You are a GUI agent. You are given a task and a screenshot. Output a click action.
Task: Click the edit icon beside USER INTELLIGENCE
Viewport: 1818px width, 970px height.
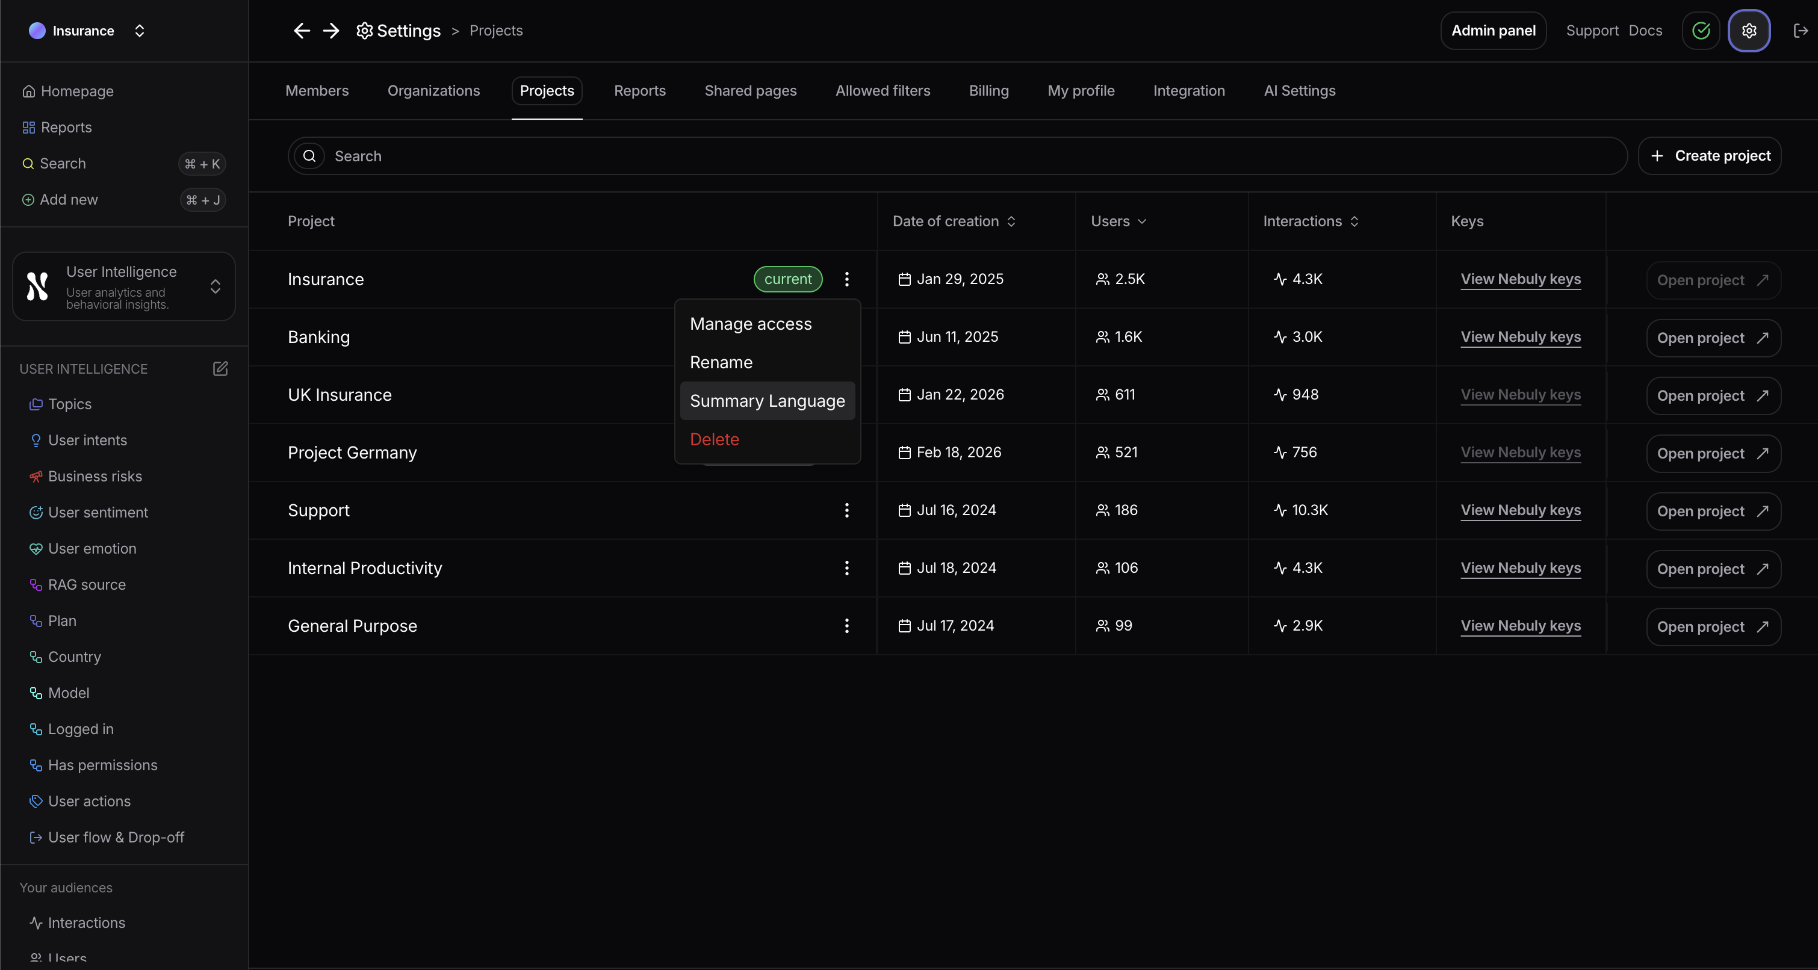(x=220, y=368)
